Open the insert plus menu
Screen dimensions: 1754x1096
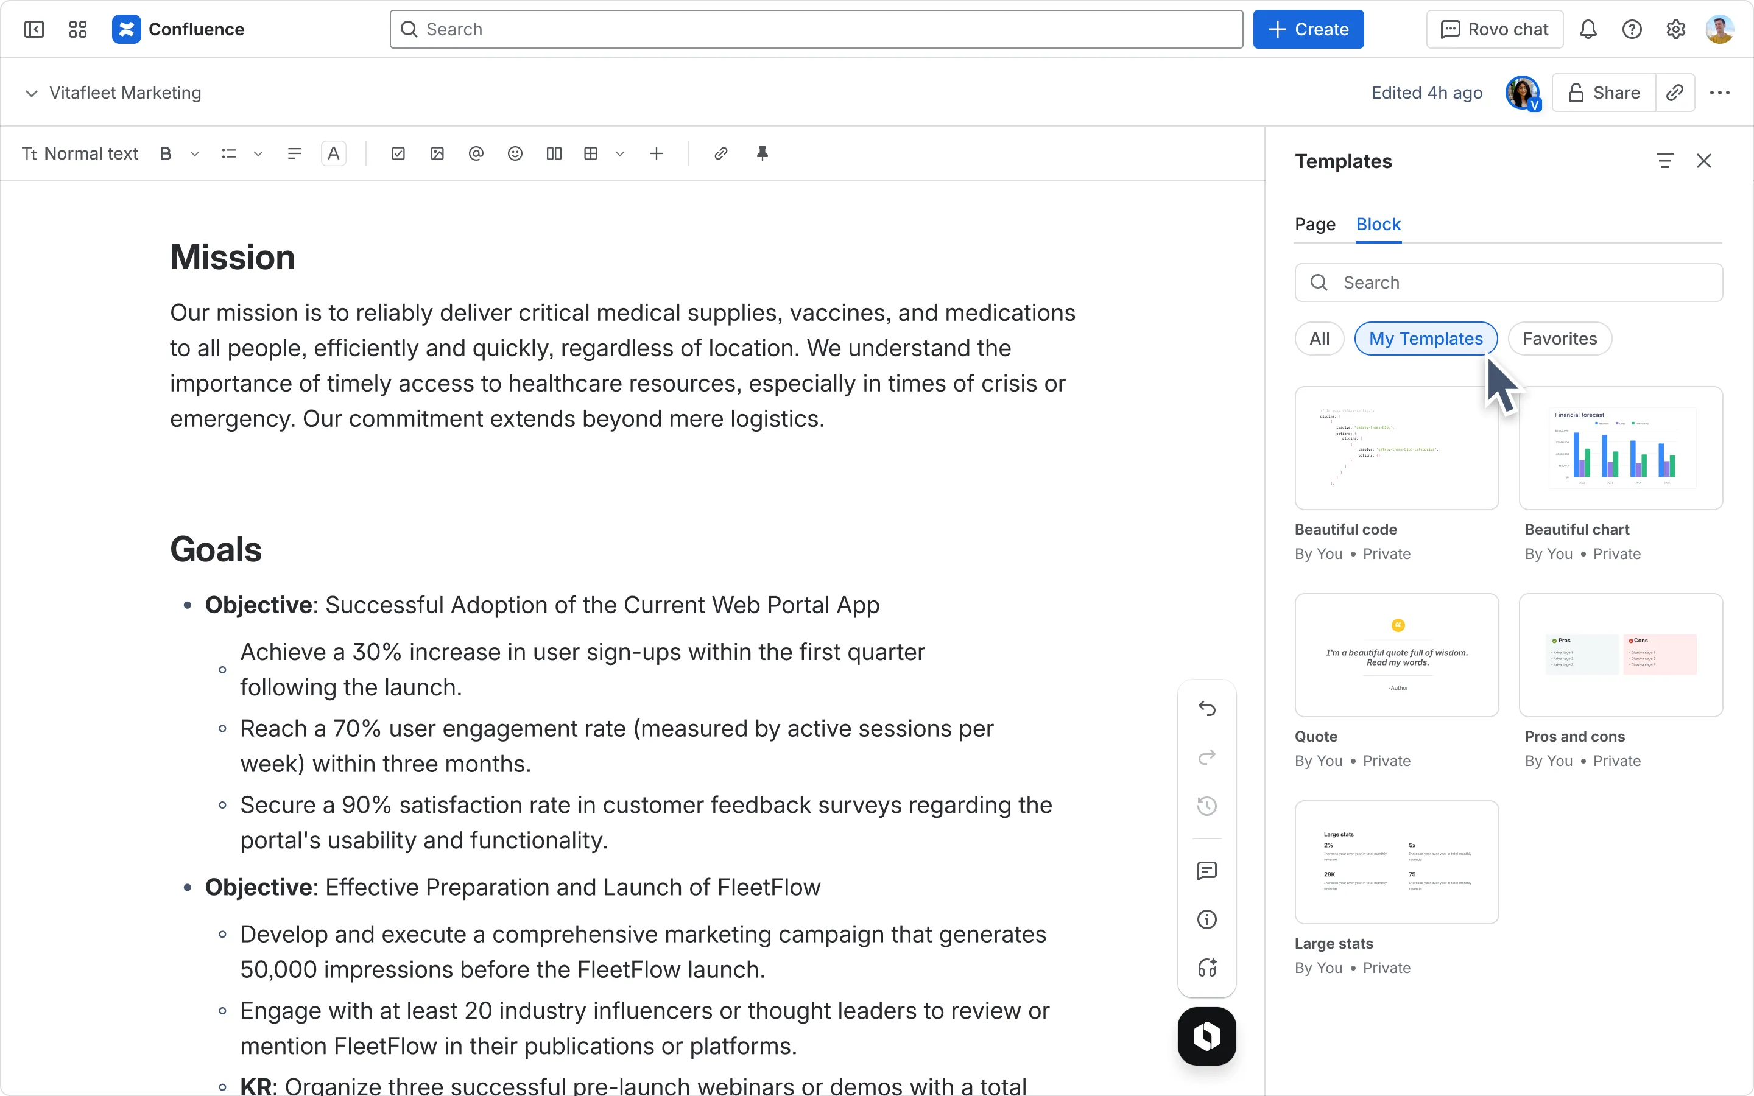pos(657,153)
